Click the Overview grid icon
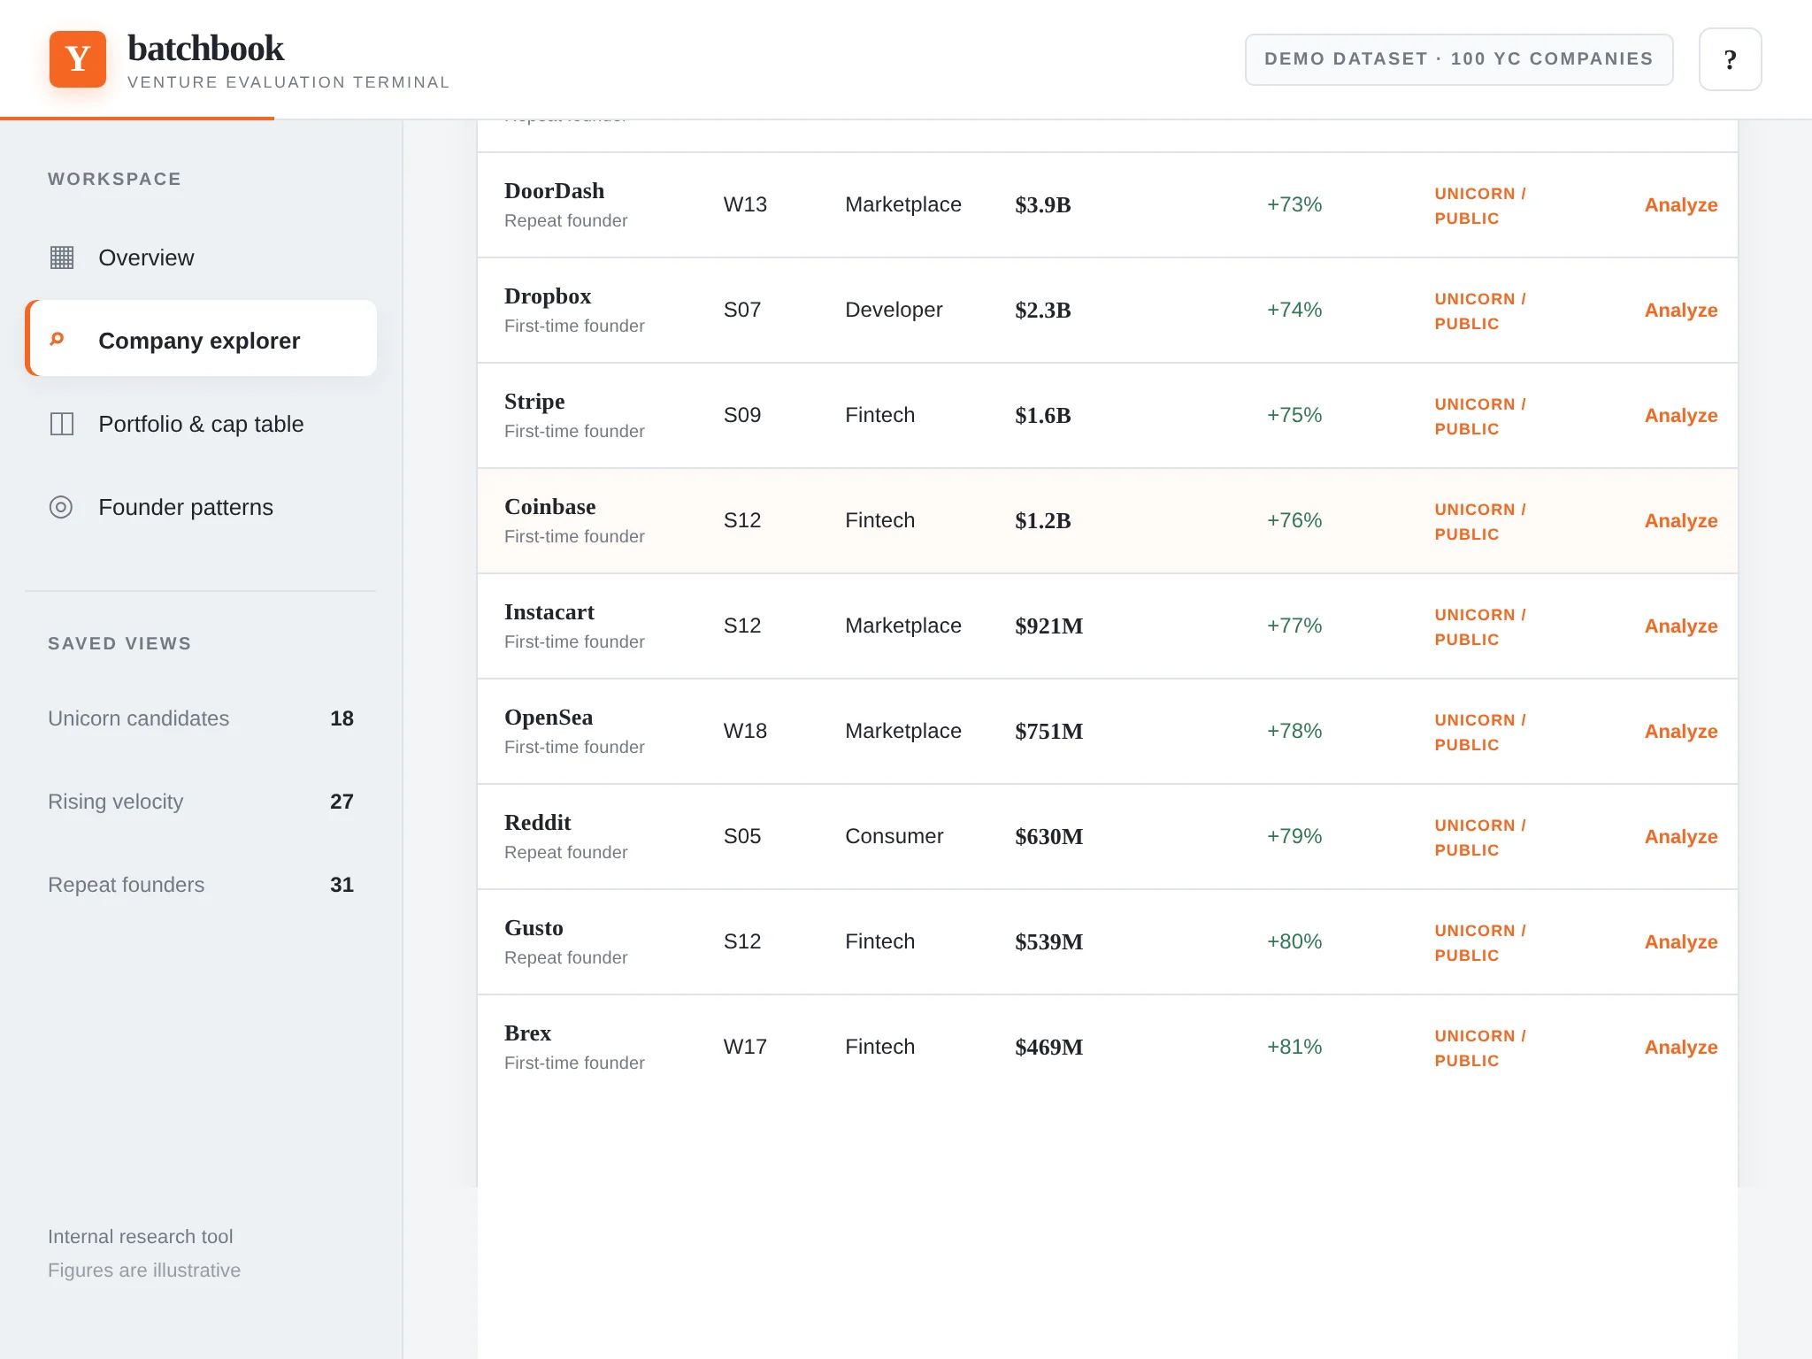The image size is (1812, 1359). click(61, 257)
